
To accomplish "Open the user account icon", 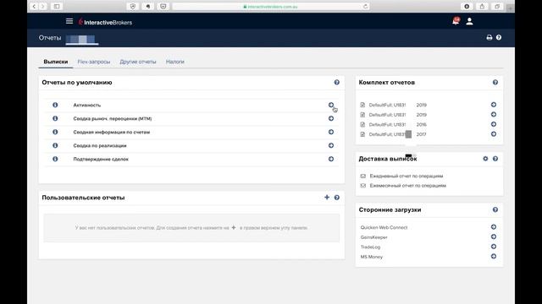I will [469, 21].
